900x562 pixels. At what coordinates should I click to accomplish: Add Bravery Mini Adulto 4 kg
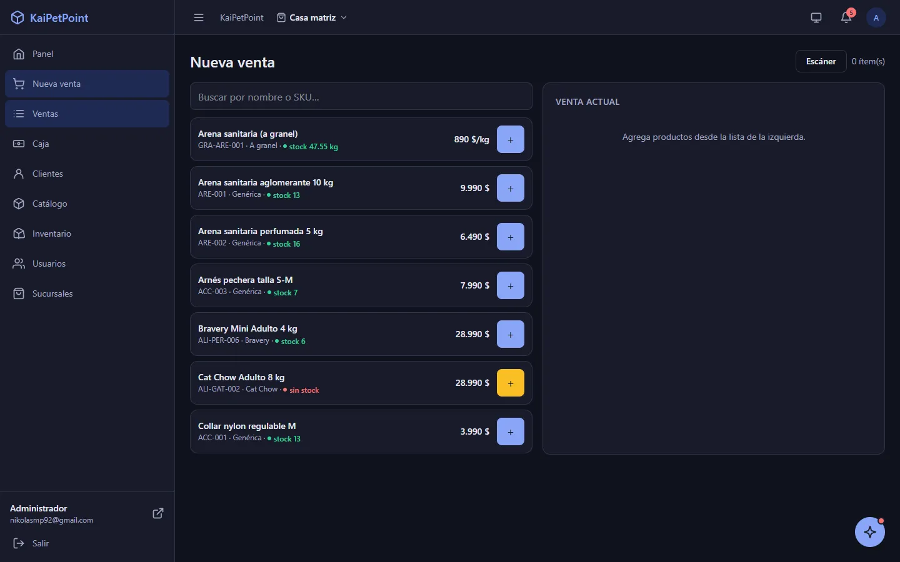[x=511, y=334]
